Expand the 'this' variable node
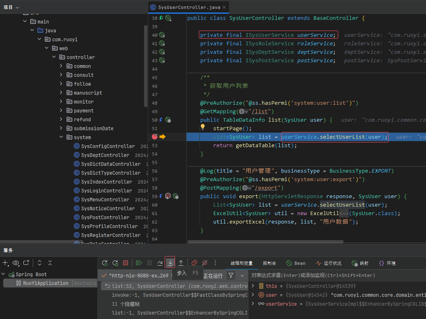Viewport: 426px width, 319px height. [253, 286]
